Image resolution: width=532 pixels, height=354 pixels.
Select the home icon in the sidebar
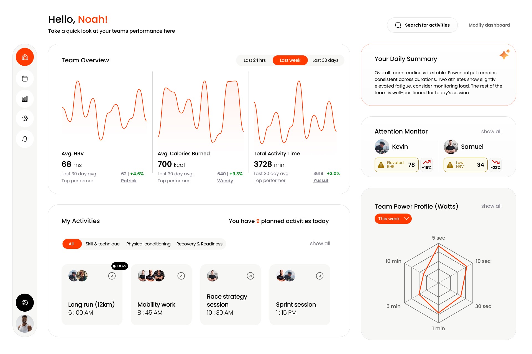coord(25,57)
